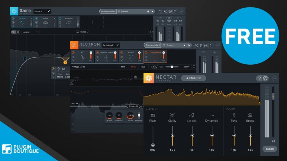Select the Equalizer module curve icon in Ozone
287x161 pixels.
[x=22, y=23]
